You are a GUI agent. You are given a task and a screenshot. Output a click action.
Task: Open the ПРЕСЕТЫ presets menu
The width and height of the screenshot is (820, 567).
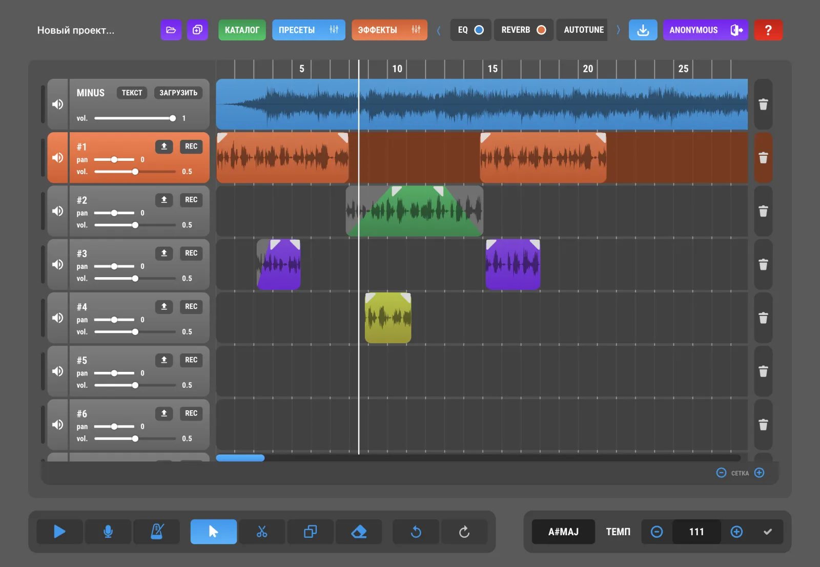point(309,30)
